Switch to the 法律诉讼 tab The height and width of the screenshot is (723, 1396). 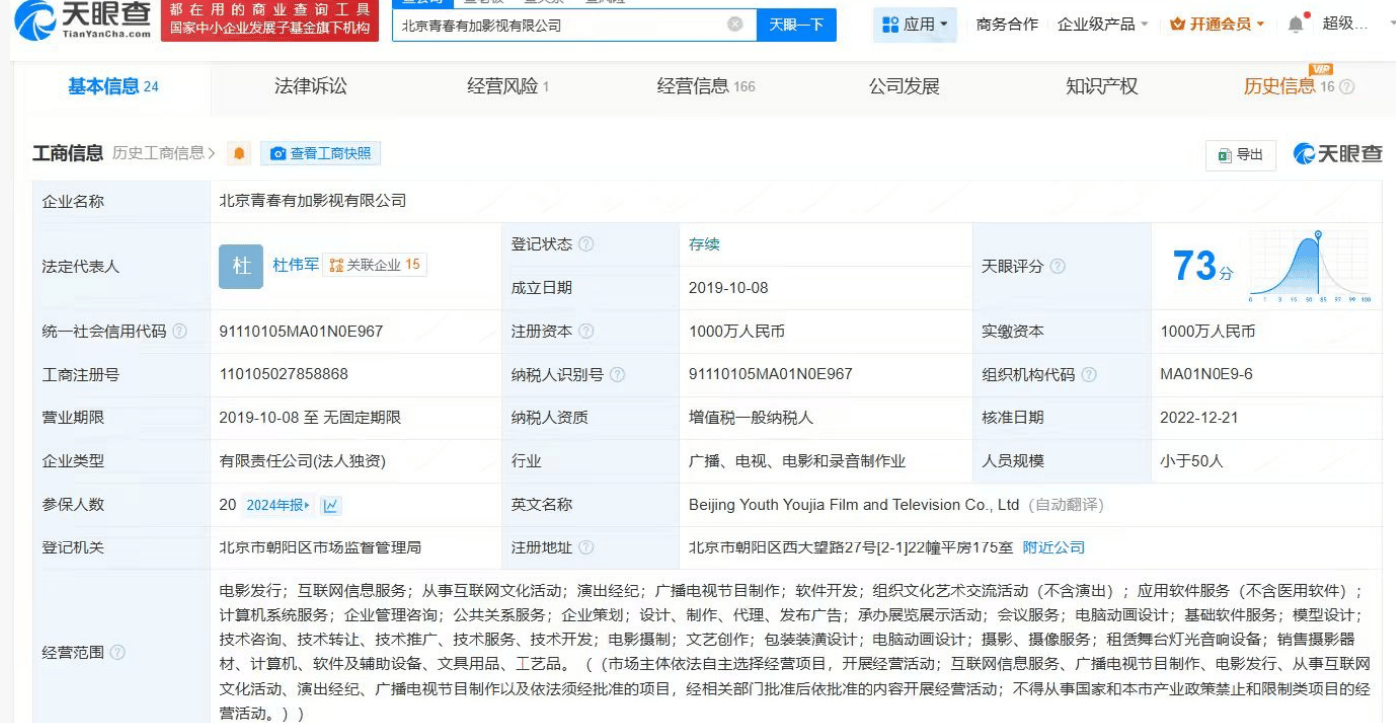pyautogui.click(x=311, y=87)
